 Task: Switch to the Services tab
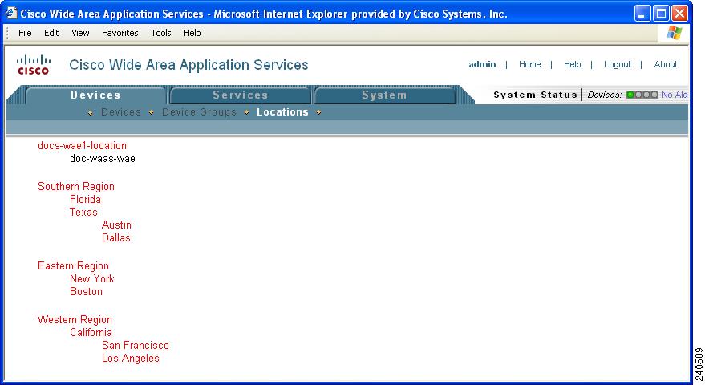pyautogui.click(x=241, y=95)
